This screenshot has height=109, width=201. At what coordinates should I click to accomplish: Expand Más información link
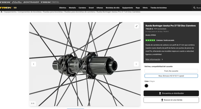154,59
